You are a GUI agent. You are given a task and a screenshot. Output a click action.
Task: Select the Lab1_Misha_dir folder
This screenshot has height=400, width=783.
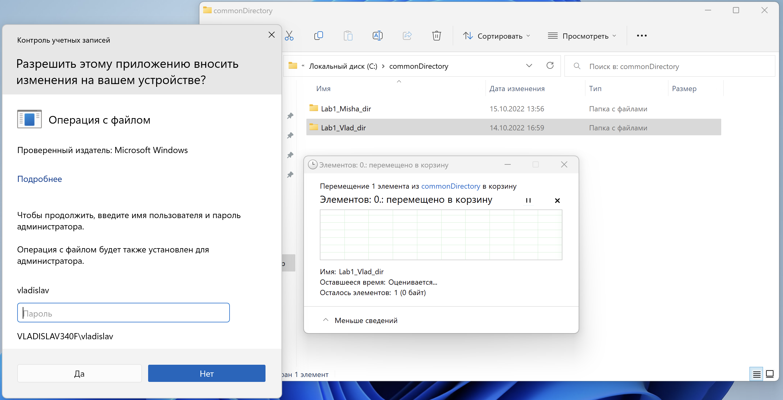click(346, 109)
